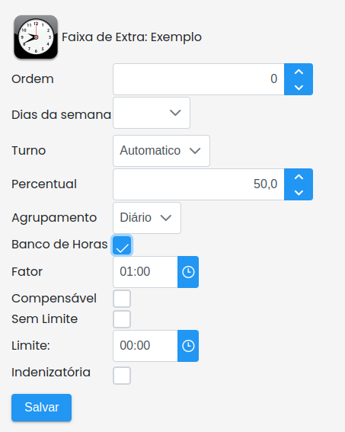Decrease the Percentual with down arrow
Viewport: 345px width, 432px height.
(299, 192)
